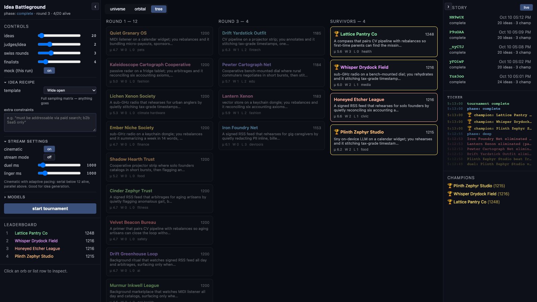Switch to the orbital view tab

[140, 9]
